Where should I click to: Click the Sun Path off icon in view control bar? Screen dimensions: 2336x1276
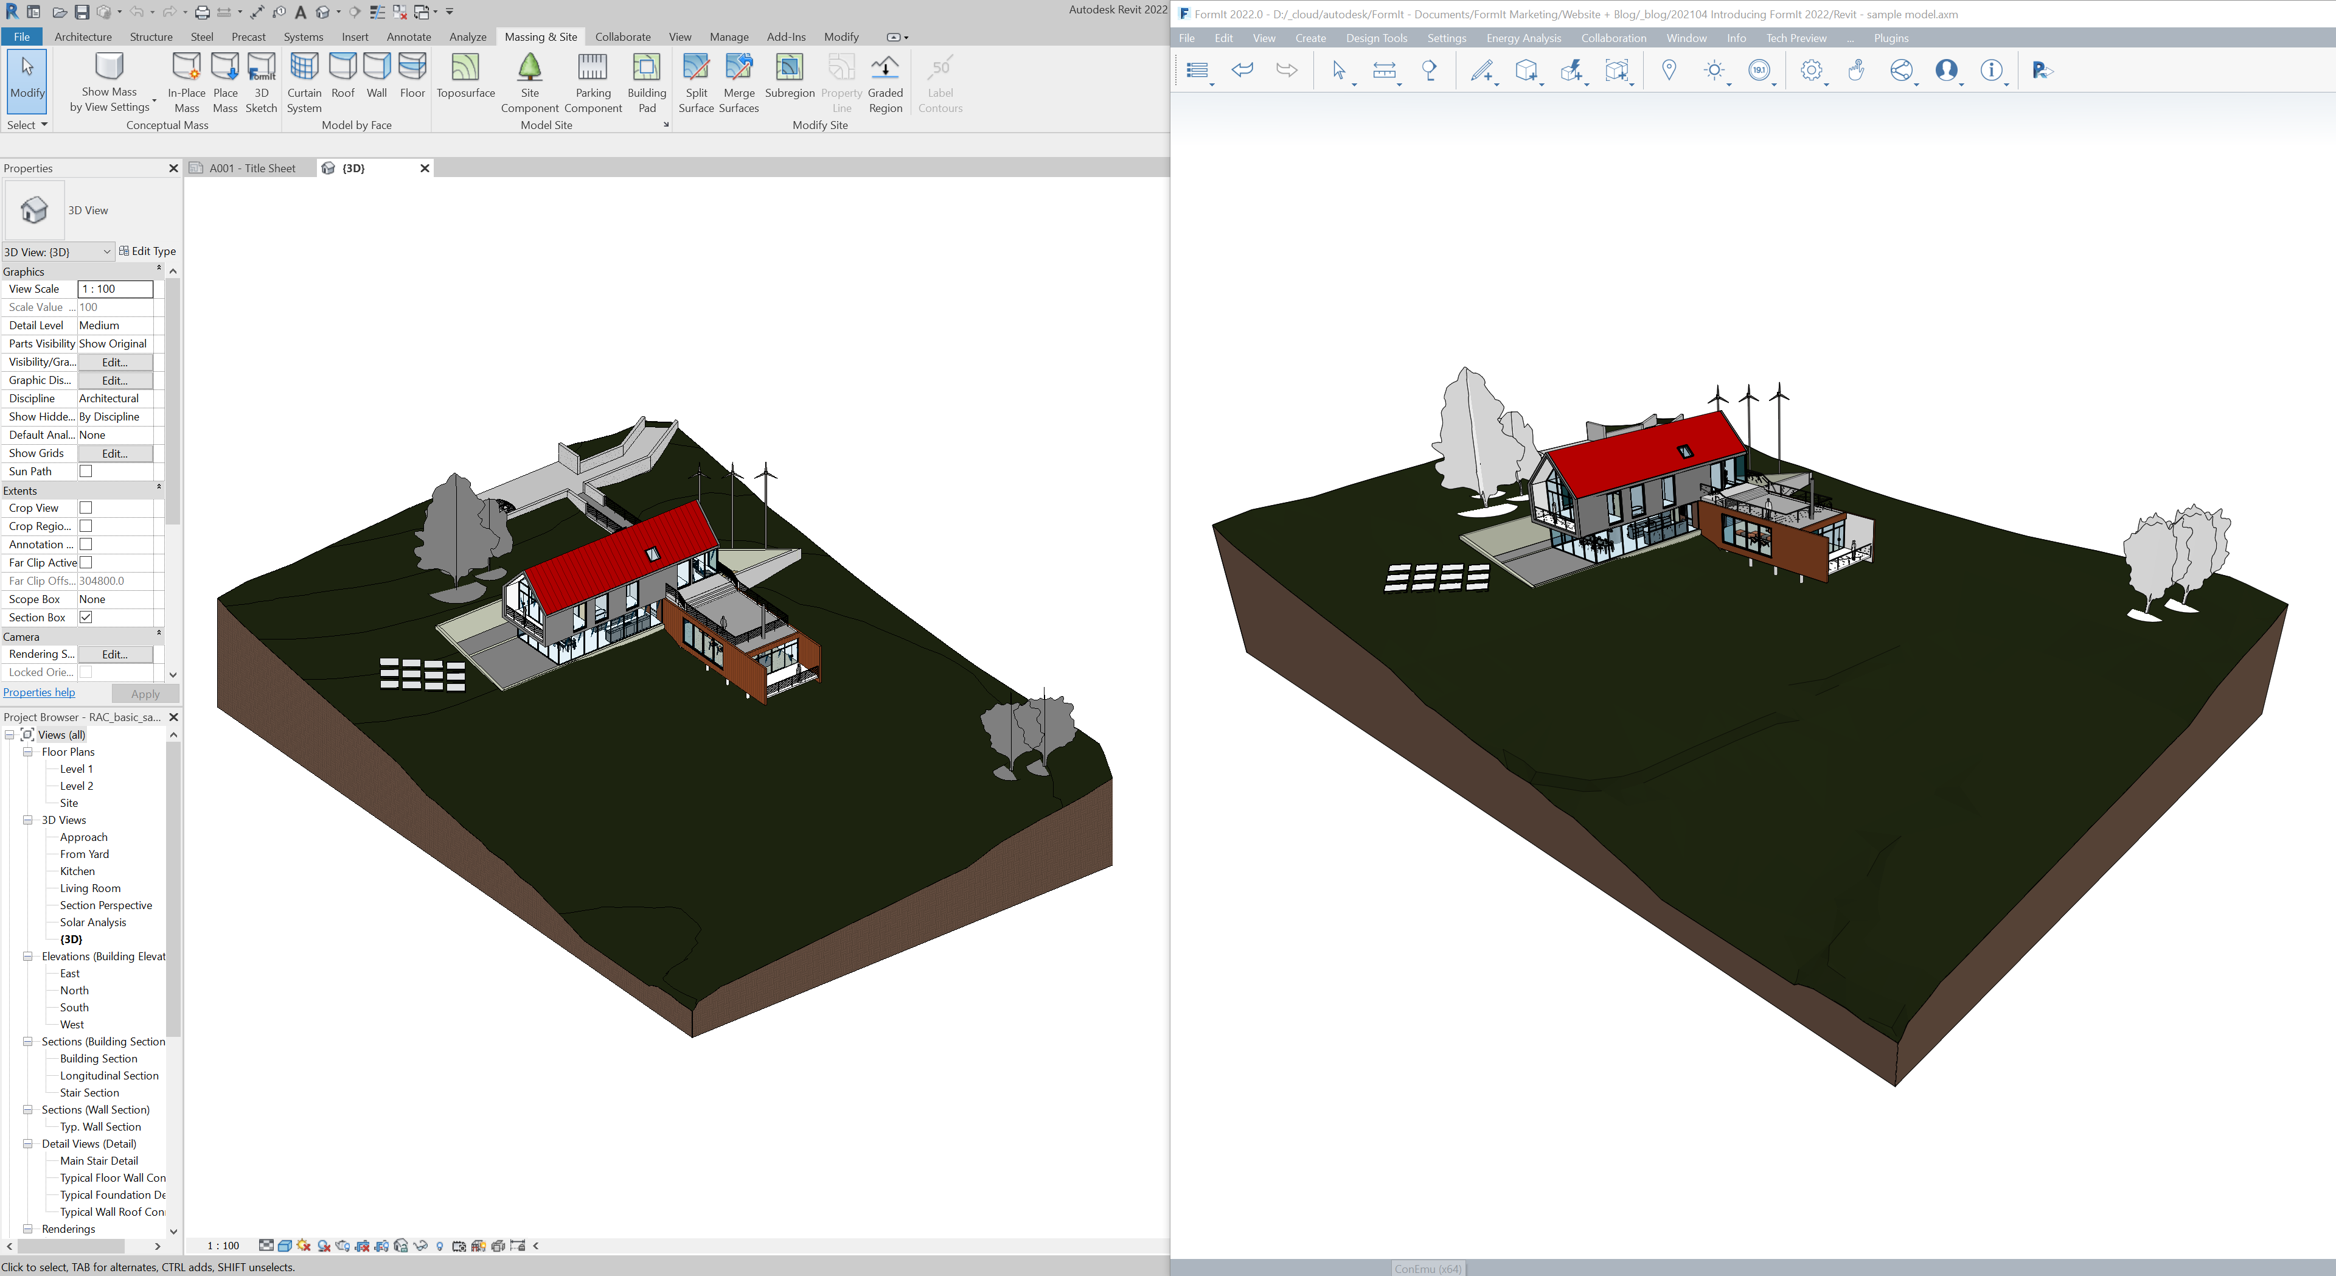click(304, 1245)
